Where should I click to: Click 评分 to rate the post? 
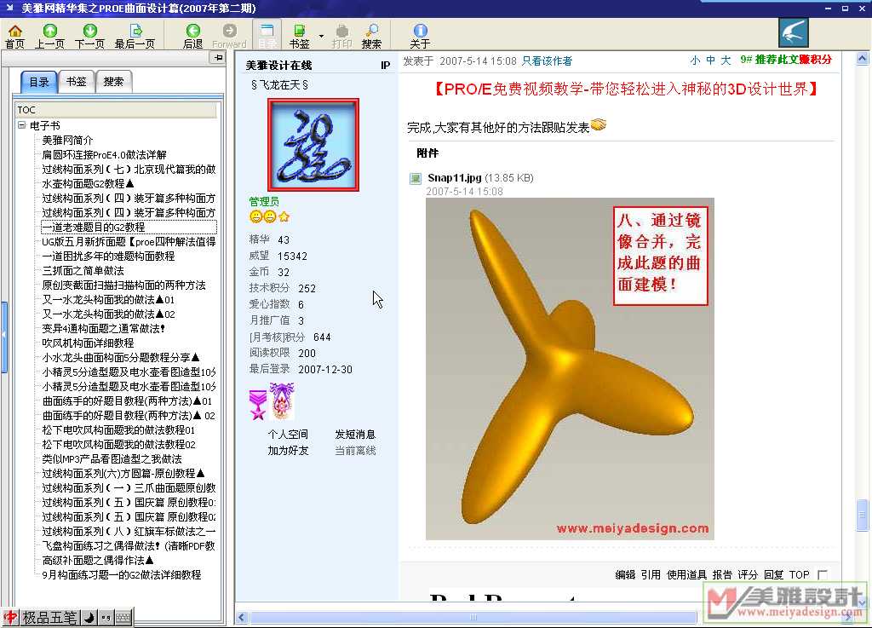[x=748, y=574]
